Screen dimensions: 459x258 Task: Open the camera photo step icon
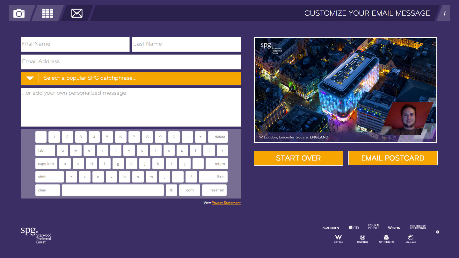tap(19, 13)
